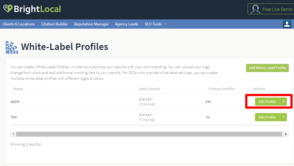Edit Profile for the Test row
This screenshot has width=294, height=166.
(267, 117)
